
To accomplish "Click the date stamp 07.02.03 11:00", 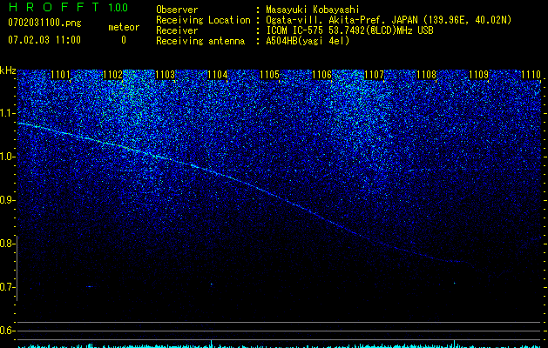I will 44,39.
